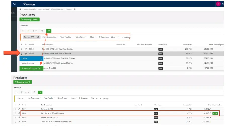This screenshot has height=126, width=226.
Task: Click search icon in lower filter bar
Action: click(97, 98)
